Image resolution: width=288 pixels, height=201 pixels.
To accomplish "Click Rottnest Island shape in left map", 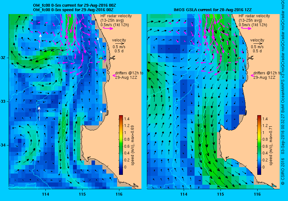I will (x=101, y=58).
